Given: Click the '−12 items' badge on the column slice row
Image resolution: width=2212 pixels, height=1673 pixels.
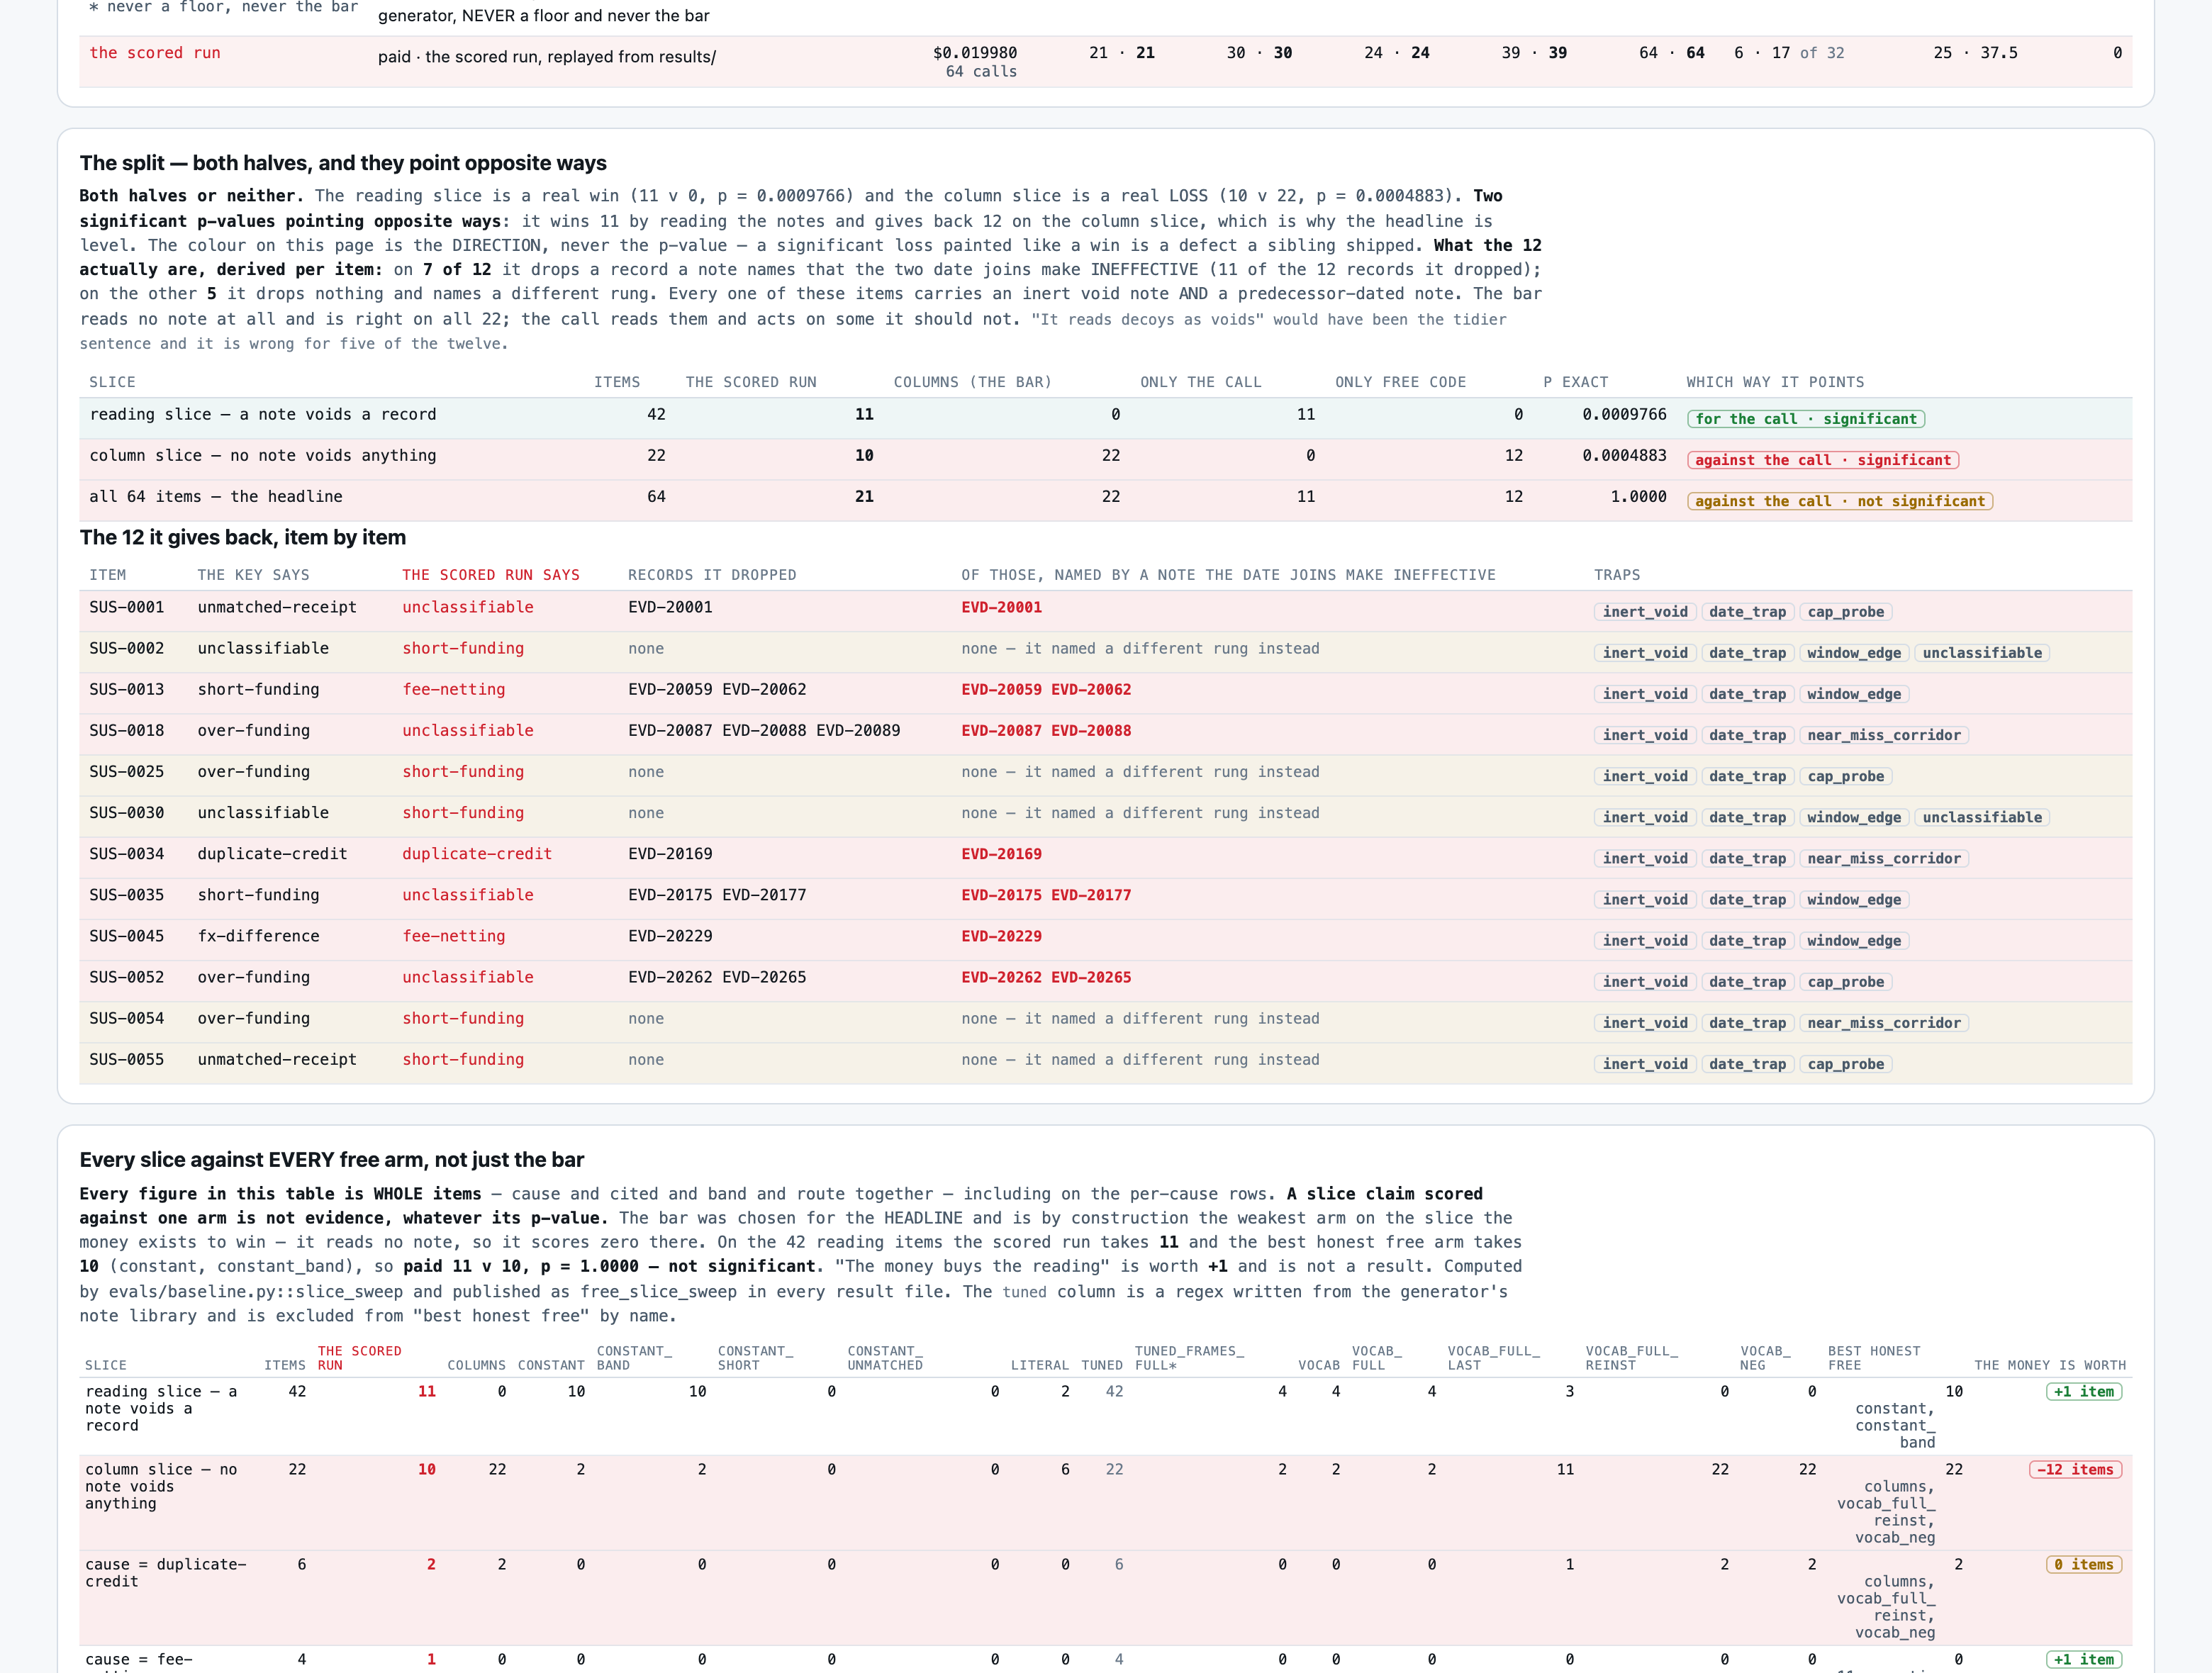Looking at the screenshot, I should (2075, 1469).
